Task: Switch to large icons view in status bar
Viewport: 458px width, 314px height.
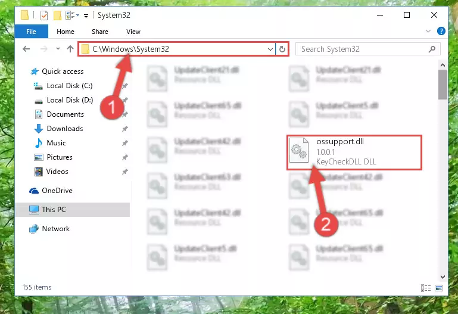Action: (x=439, y=288)
